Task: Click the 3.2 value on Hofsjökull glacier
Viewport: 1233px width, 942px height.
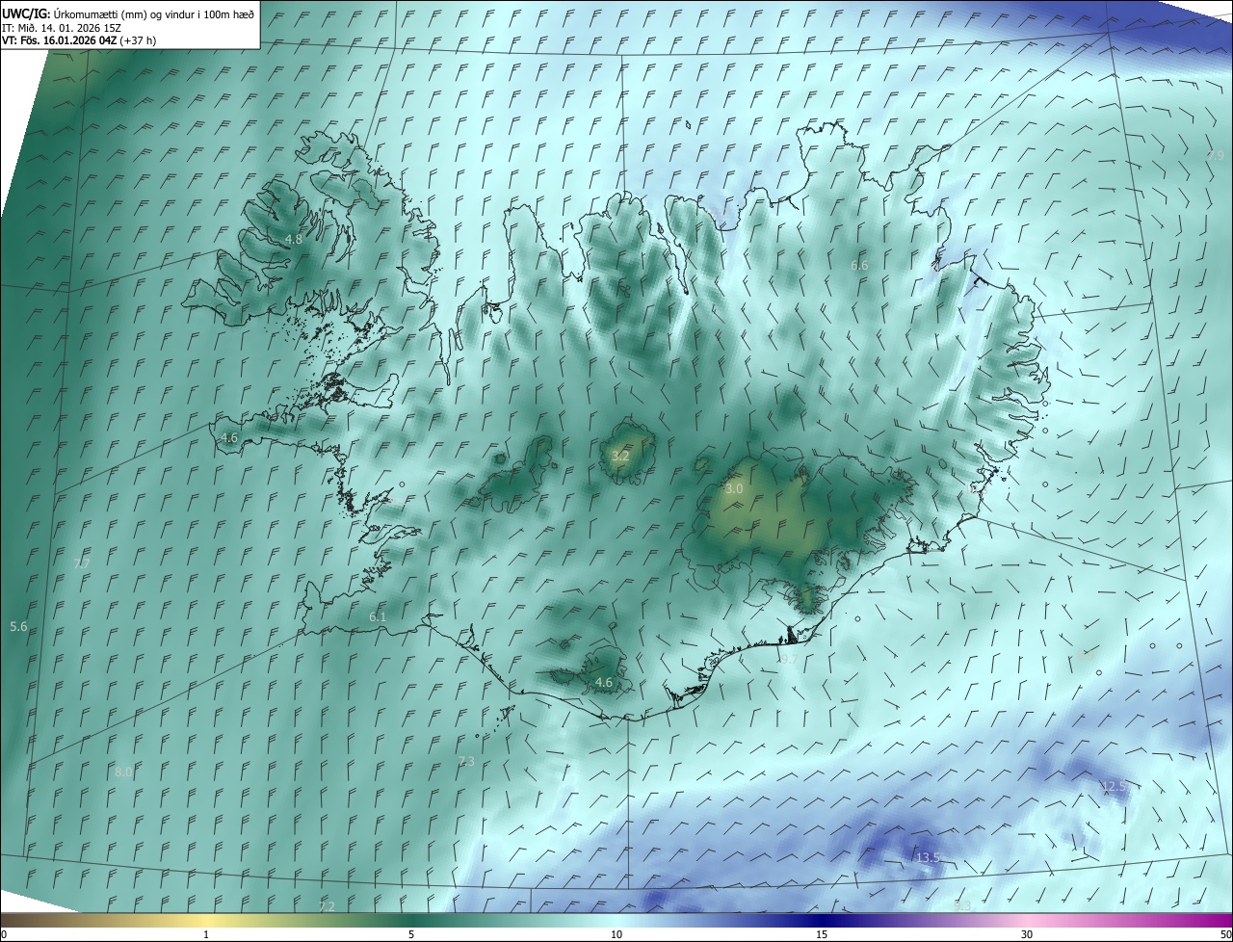Action: point(620,456)
